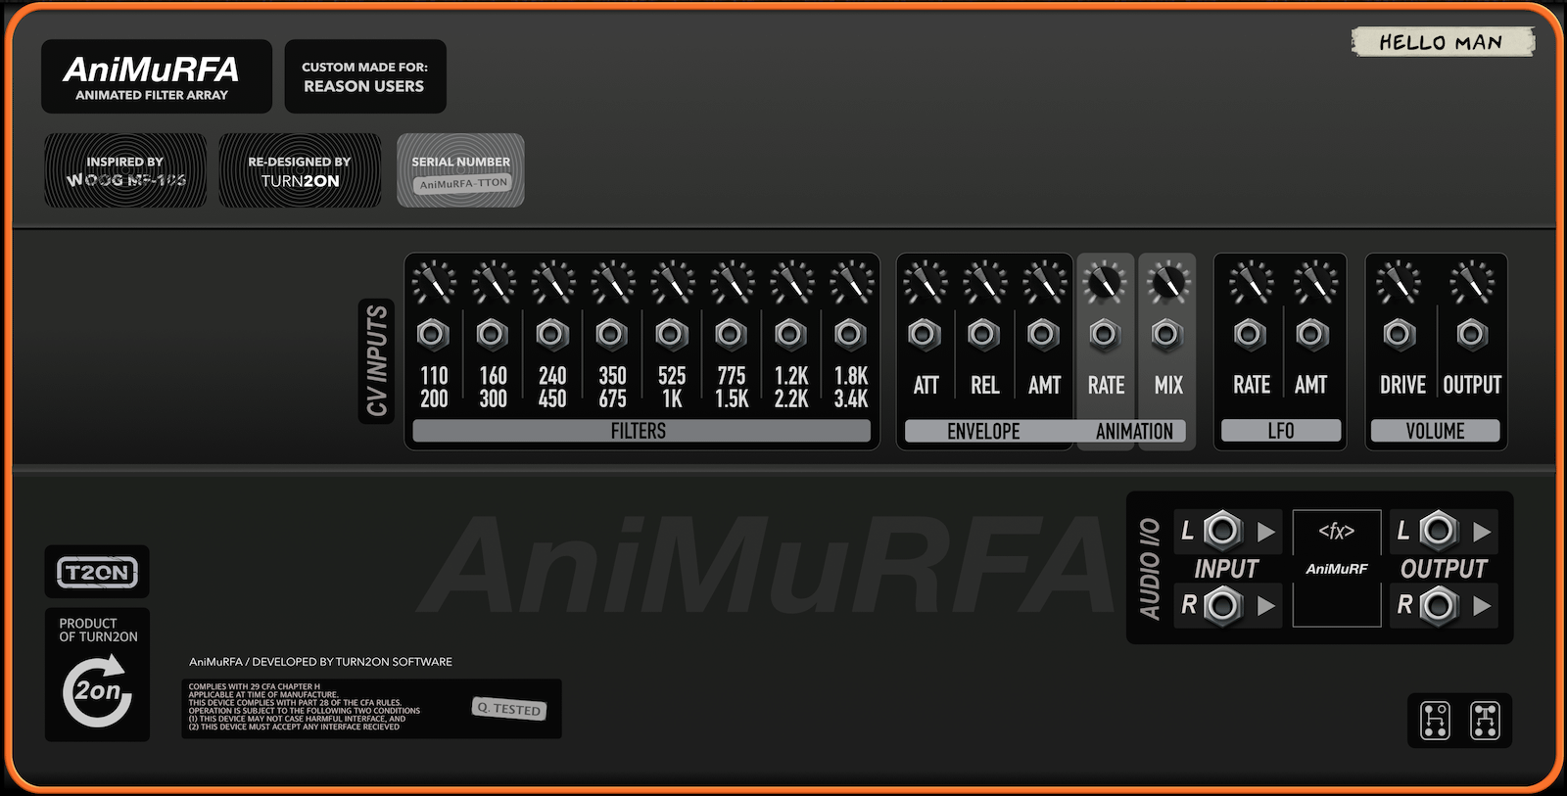
Task: Click the envelope AMT CV input jack
Action: pos(1044,335)
